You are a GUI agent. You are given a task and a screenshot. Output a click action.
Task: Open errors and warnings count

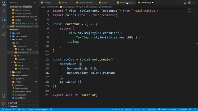(22, 109)
